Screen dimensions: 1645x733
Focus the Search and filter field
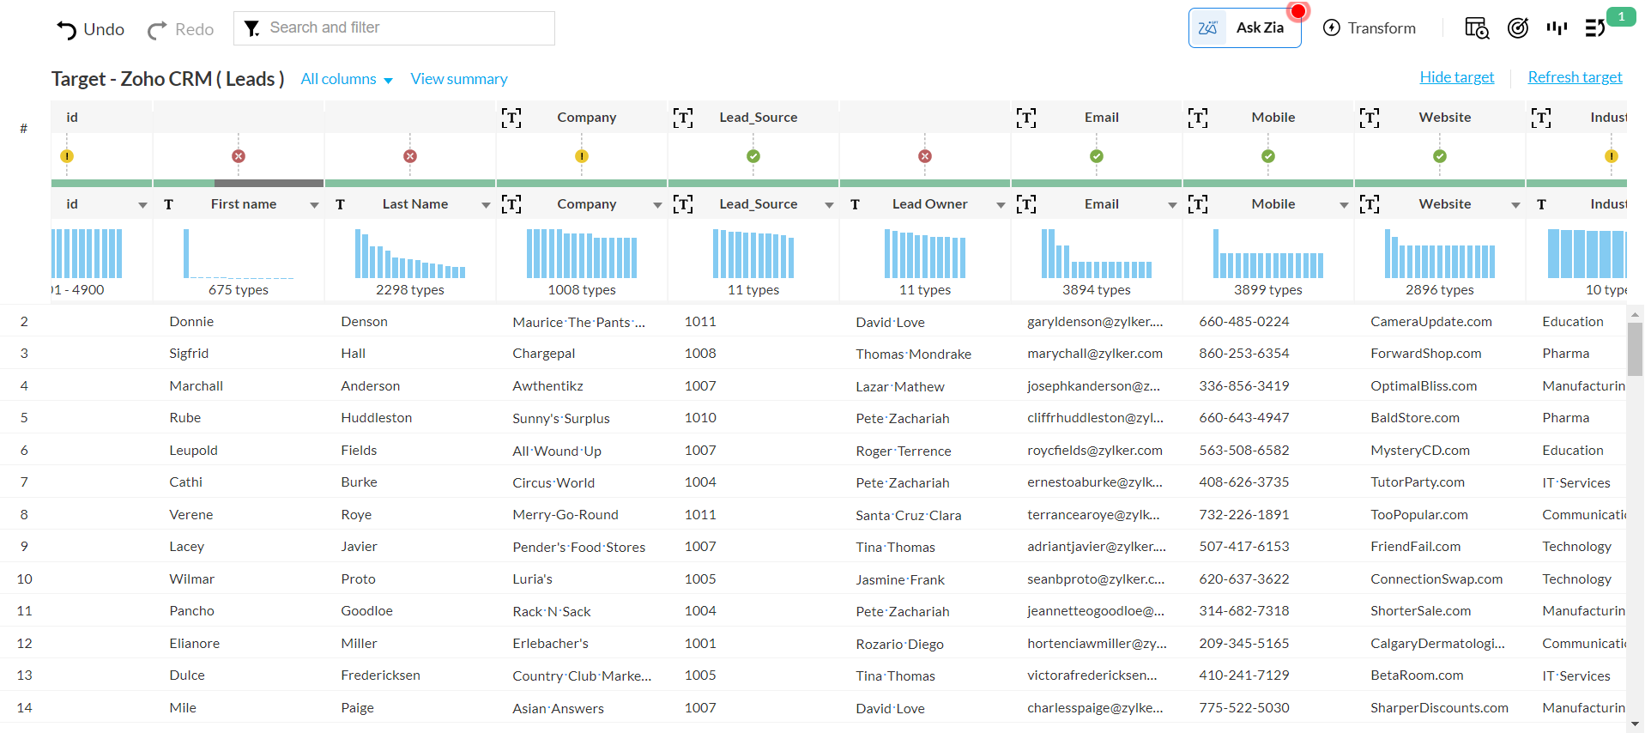(x=394, y=28)
